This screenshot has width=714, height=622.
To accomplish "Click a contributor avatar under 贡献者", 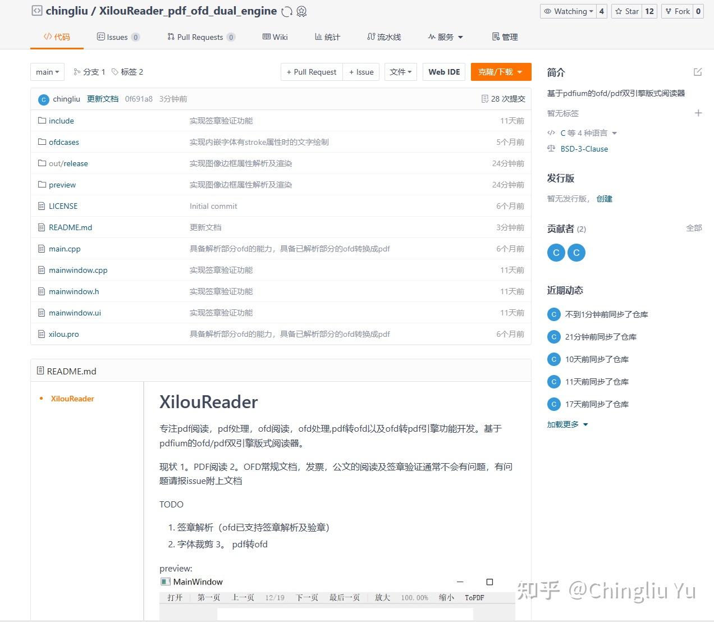I will pos(556,253).
